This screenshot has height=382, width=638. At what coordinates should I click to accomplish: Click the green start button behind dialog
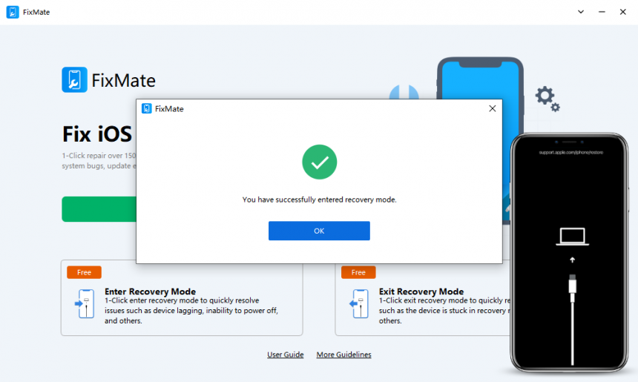pos(99,209)
